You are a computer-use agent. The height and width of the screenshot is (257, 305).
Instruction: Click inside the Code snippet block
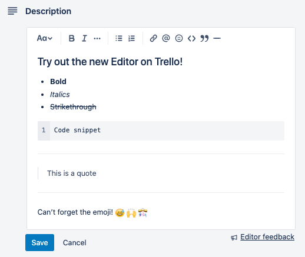coord(161,131)
